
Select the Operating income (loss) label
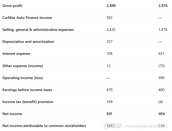pos(23,78)
